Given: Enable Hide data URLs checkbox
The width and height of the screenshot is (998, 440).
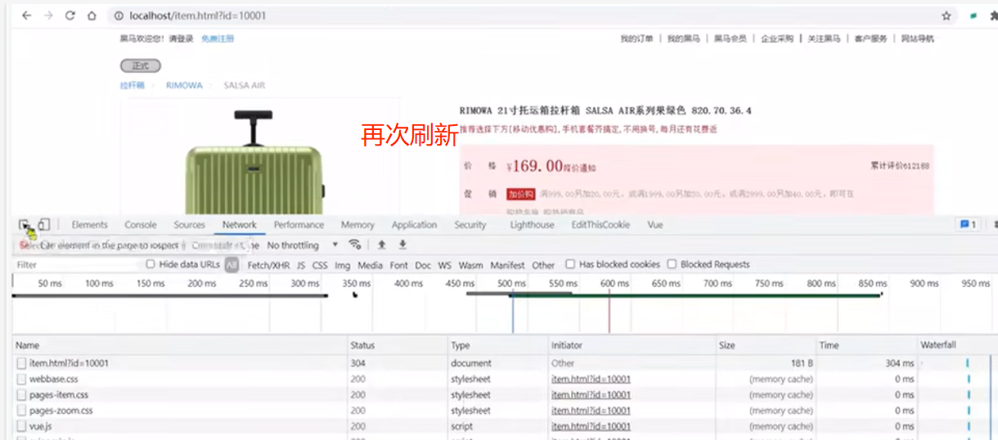Looking at the screenshot, I should pyautogui.click(x=151, y=264).
